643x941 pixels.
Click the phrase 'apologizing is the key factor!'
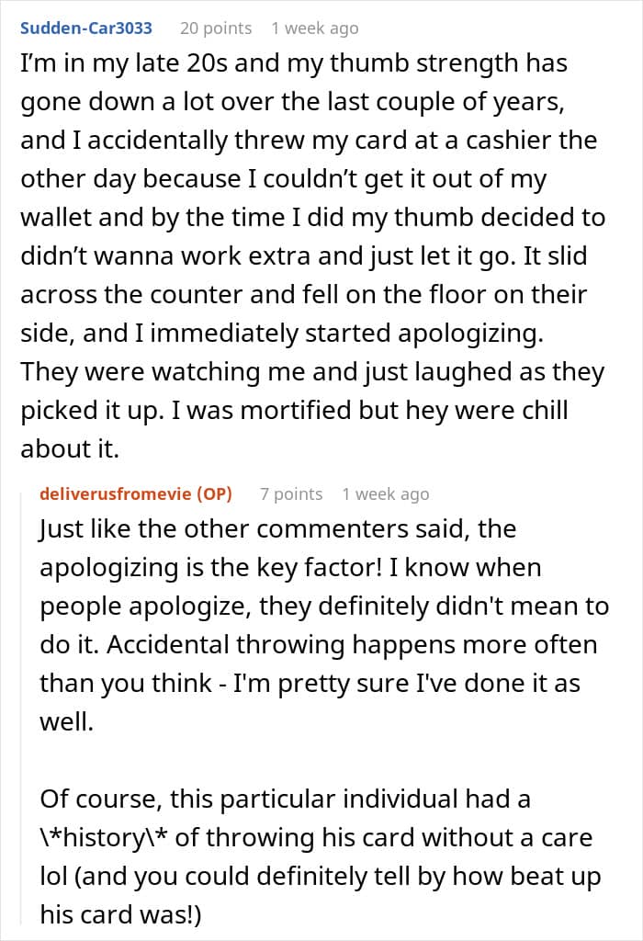point(210,568)
